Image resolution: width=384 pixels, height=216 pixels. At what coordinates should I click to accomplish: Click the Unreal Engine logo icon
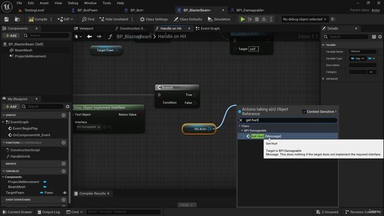pyautogui.click(x=7, y=7)
